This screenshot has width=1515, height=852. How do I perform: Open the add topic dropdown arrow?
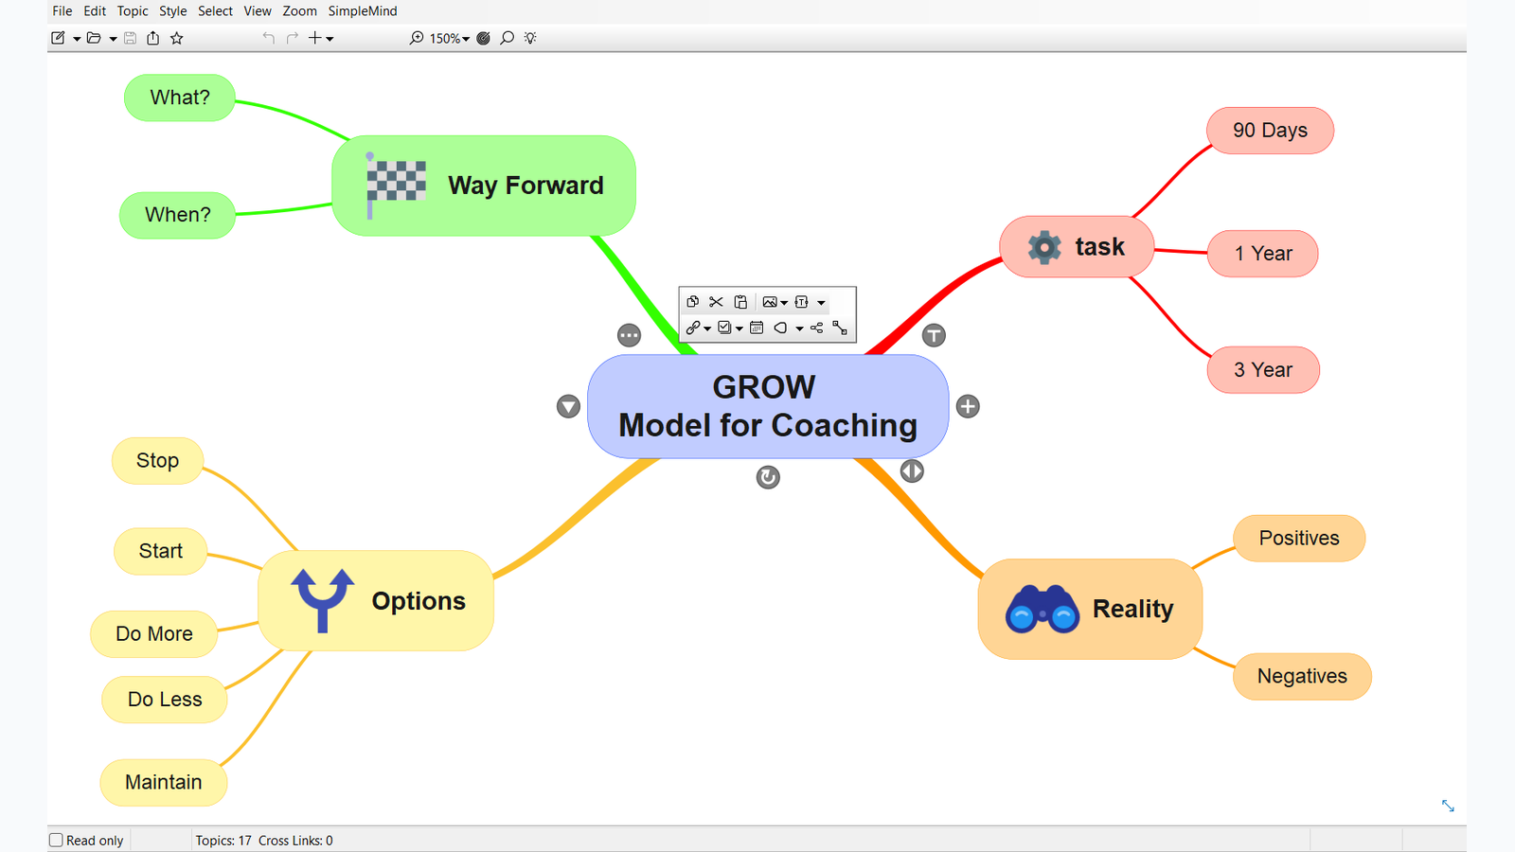tap(330, 39)
